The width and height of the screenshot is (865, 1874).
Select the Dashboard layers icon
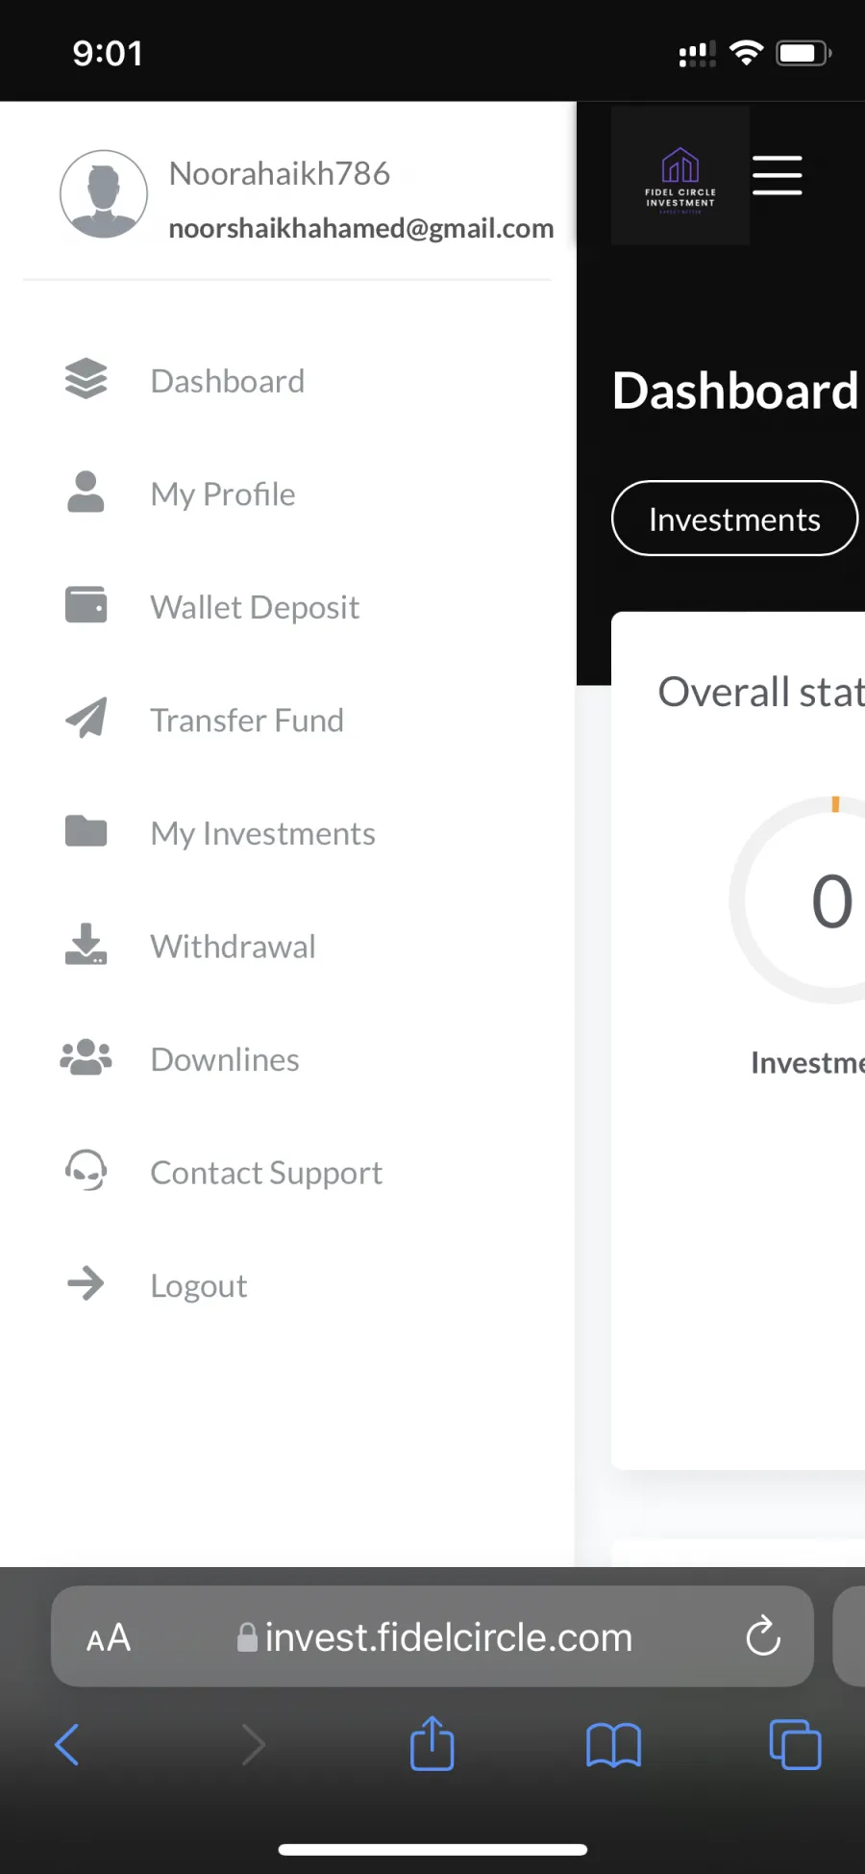point(86,379)
